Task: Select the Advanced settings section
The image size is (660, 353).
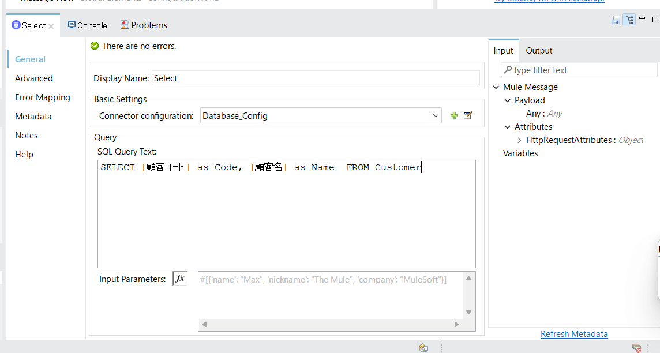Action: (x=34, y=78)
